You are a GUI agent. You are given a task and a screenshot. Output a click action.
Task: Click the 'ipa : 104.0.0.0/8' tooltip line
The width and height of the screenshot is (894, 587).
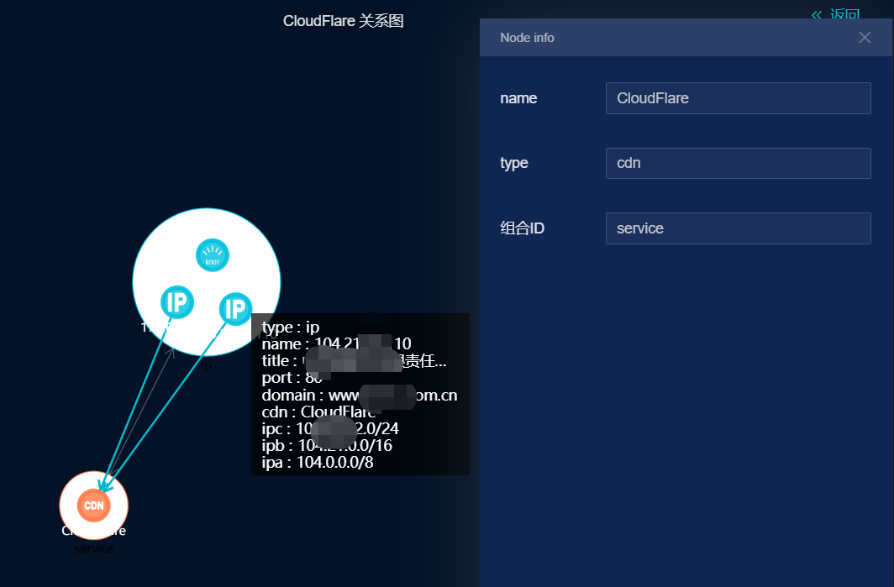coord(317,462)
